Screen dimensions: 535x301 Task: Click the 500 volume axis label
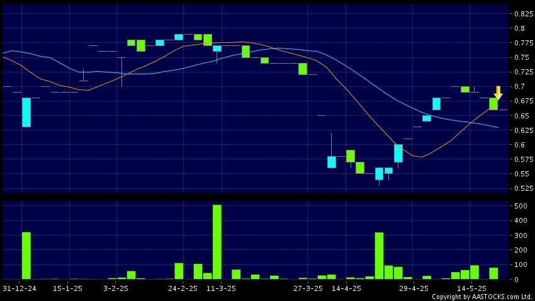(x=521, y=206)
